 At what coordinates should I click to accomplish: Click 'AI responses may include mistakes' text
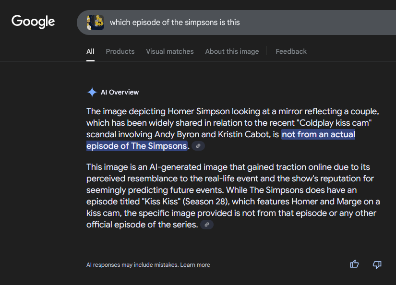tap(132, 265)
